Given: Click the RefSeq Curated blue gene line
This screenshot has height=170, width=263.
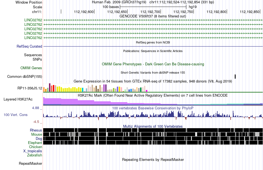Looking at the screenshot, I should (x=153, y=46).
